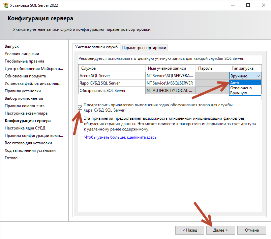Switch to 'Параметры сортировки' tab
271x239 pixels.
[x=144, y=48]
